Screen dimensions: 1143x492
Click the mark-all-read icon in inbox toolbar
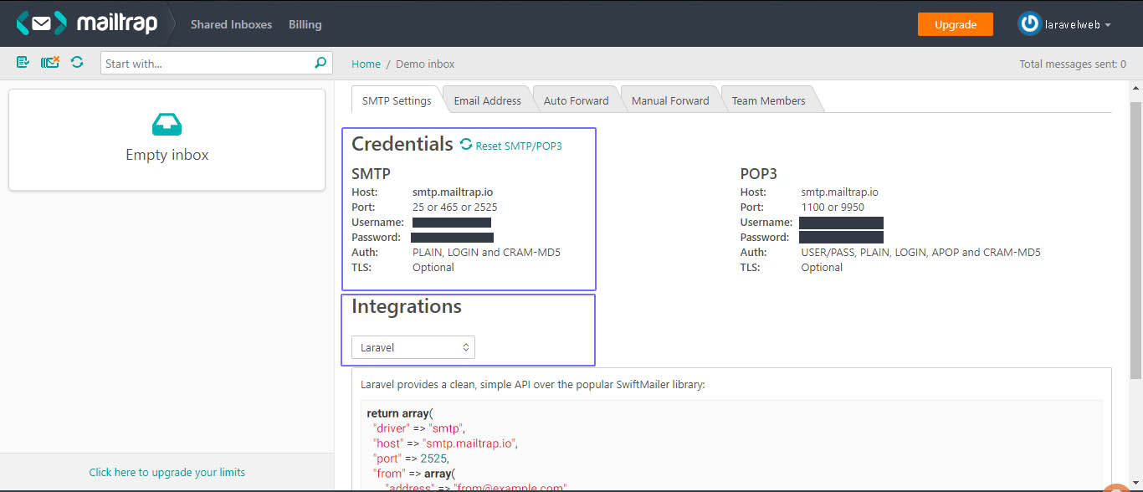tap(23, 63)
